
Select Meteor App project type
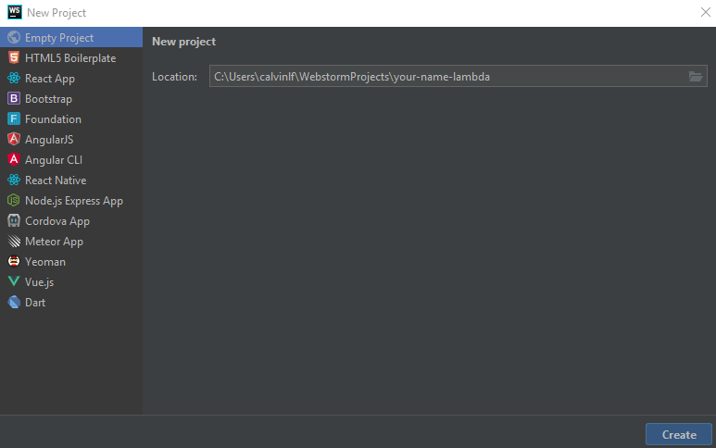[71, 241]
